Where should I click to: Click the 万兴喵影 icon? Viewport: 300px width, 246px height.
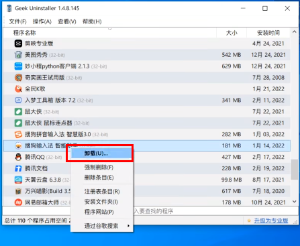point(18,191)
